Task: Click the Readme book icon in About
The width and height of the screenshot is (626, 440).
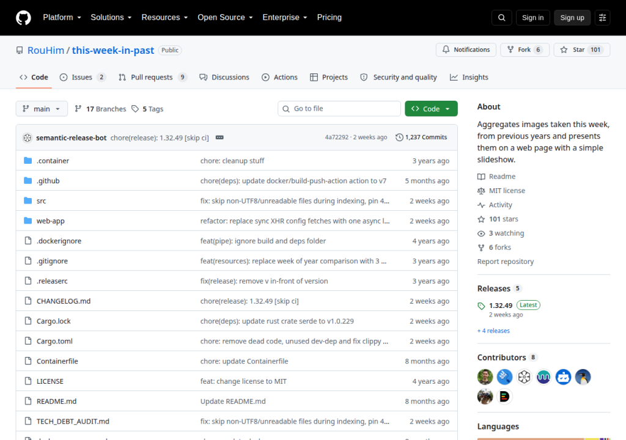Action: (481, 177)
